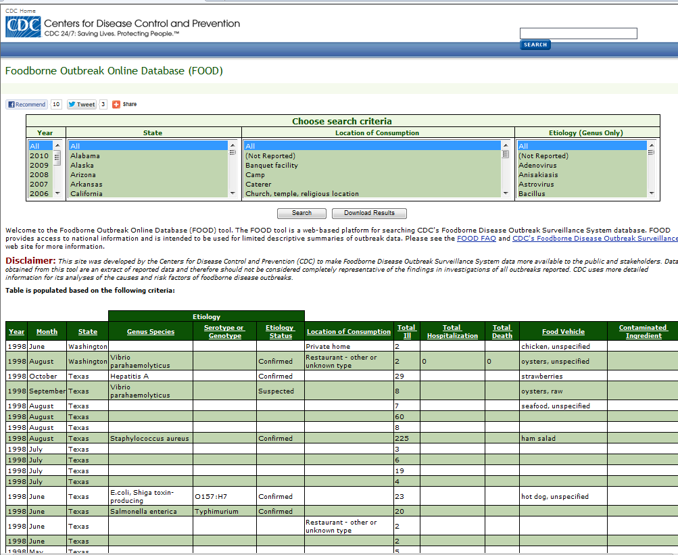
Task: Open the orange plus Share icon
Action: tap(116, 104)
